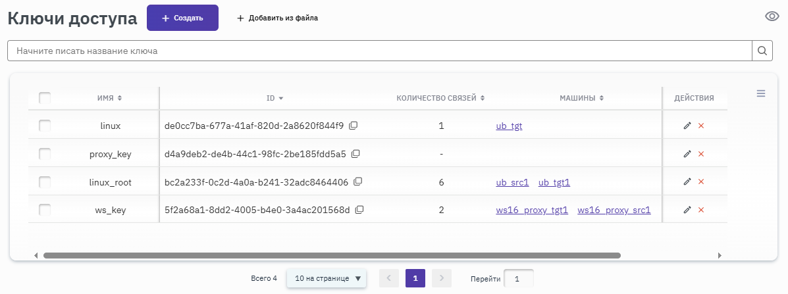Image resolution: width=788 pixels, height=294 pixels.
Task: Edit the linux_root key with pencil icon
Action: coord(687,182)
